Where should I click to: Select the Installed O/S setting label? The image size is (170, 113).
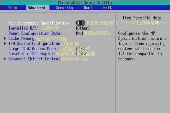pyautogui.click(x=23, y=28)
